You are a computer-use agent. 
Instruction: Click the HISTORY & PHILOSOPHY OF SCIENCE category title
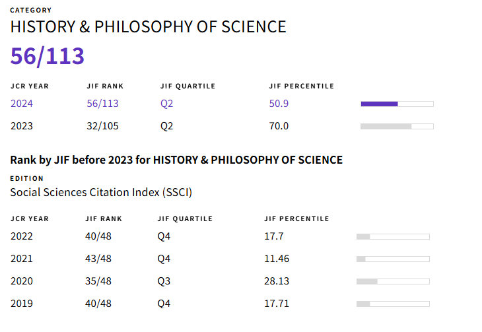point(148,27)
